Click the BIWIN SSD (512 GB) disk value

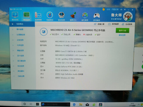coord(69,63)
